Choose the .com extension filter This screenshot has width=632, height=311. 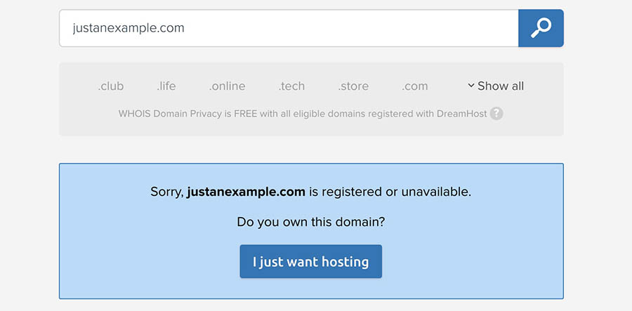point(415,86)
